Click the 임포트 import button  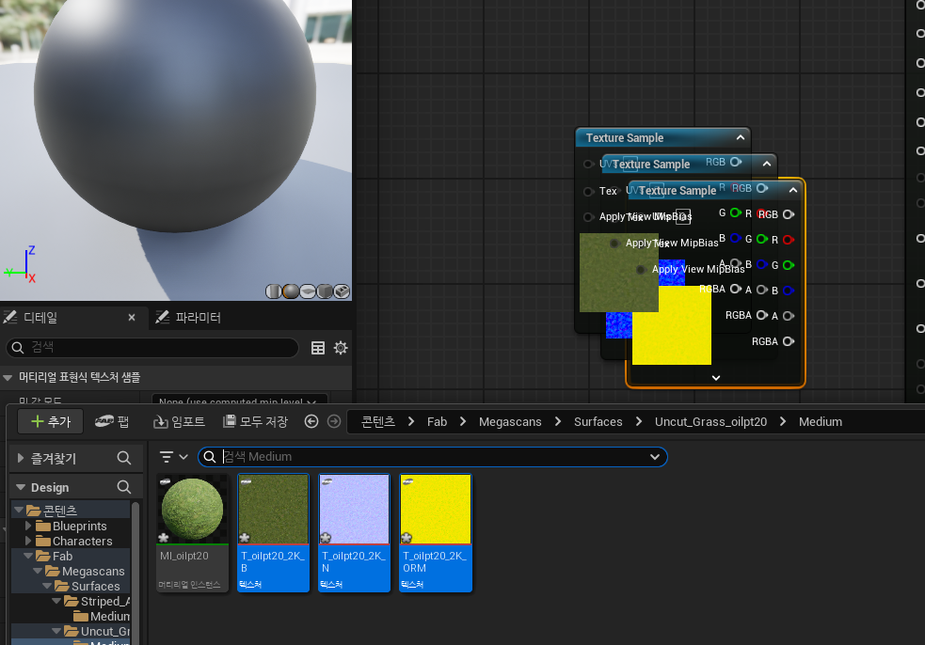pos(180,421)
